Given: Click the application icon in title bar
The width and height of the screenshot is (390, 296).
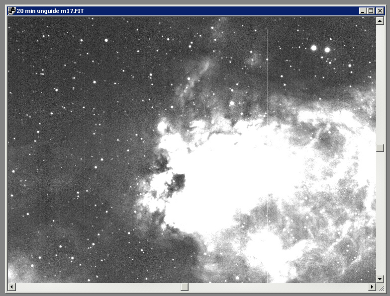Looking at the screenshot, I should (12, 11).
